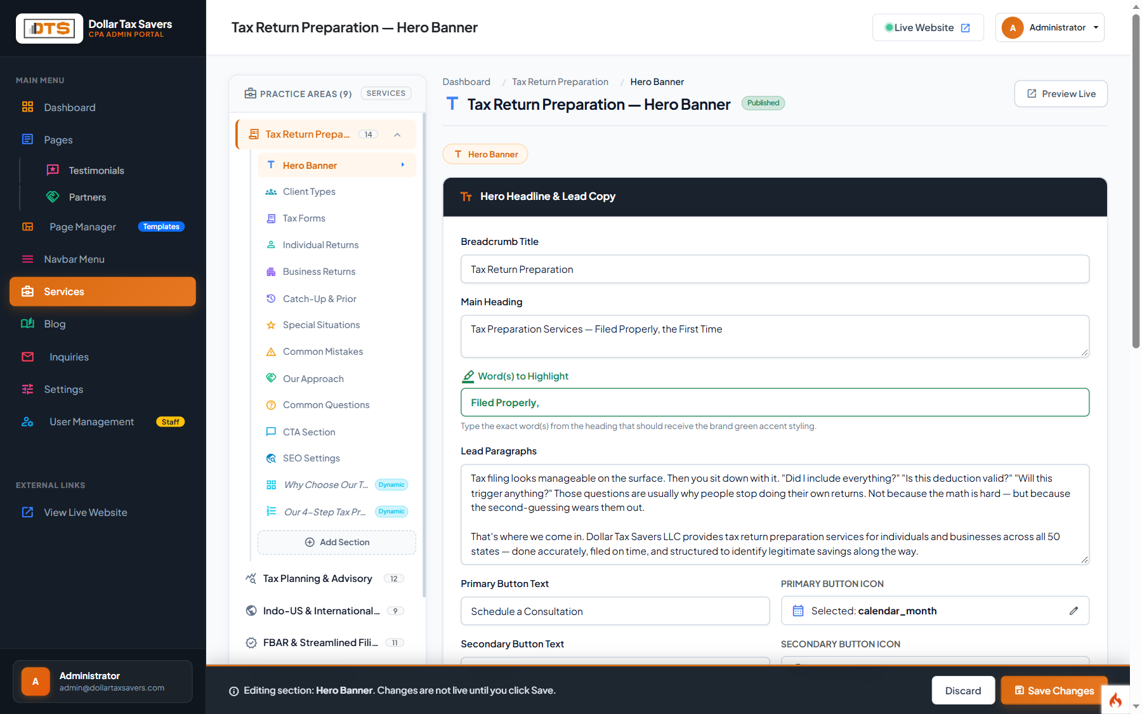Click the Page Manager menu item
Image resolution: width=1142 pixels, height=714 pixels.
[x=102, y=227]
